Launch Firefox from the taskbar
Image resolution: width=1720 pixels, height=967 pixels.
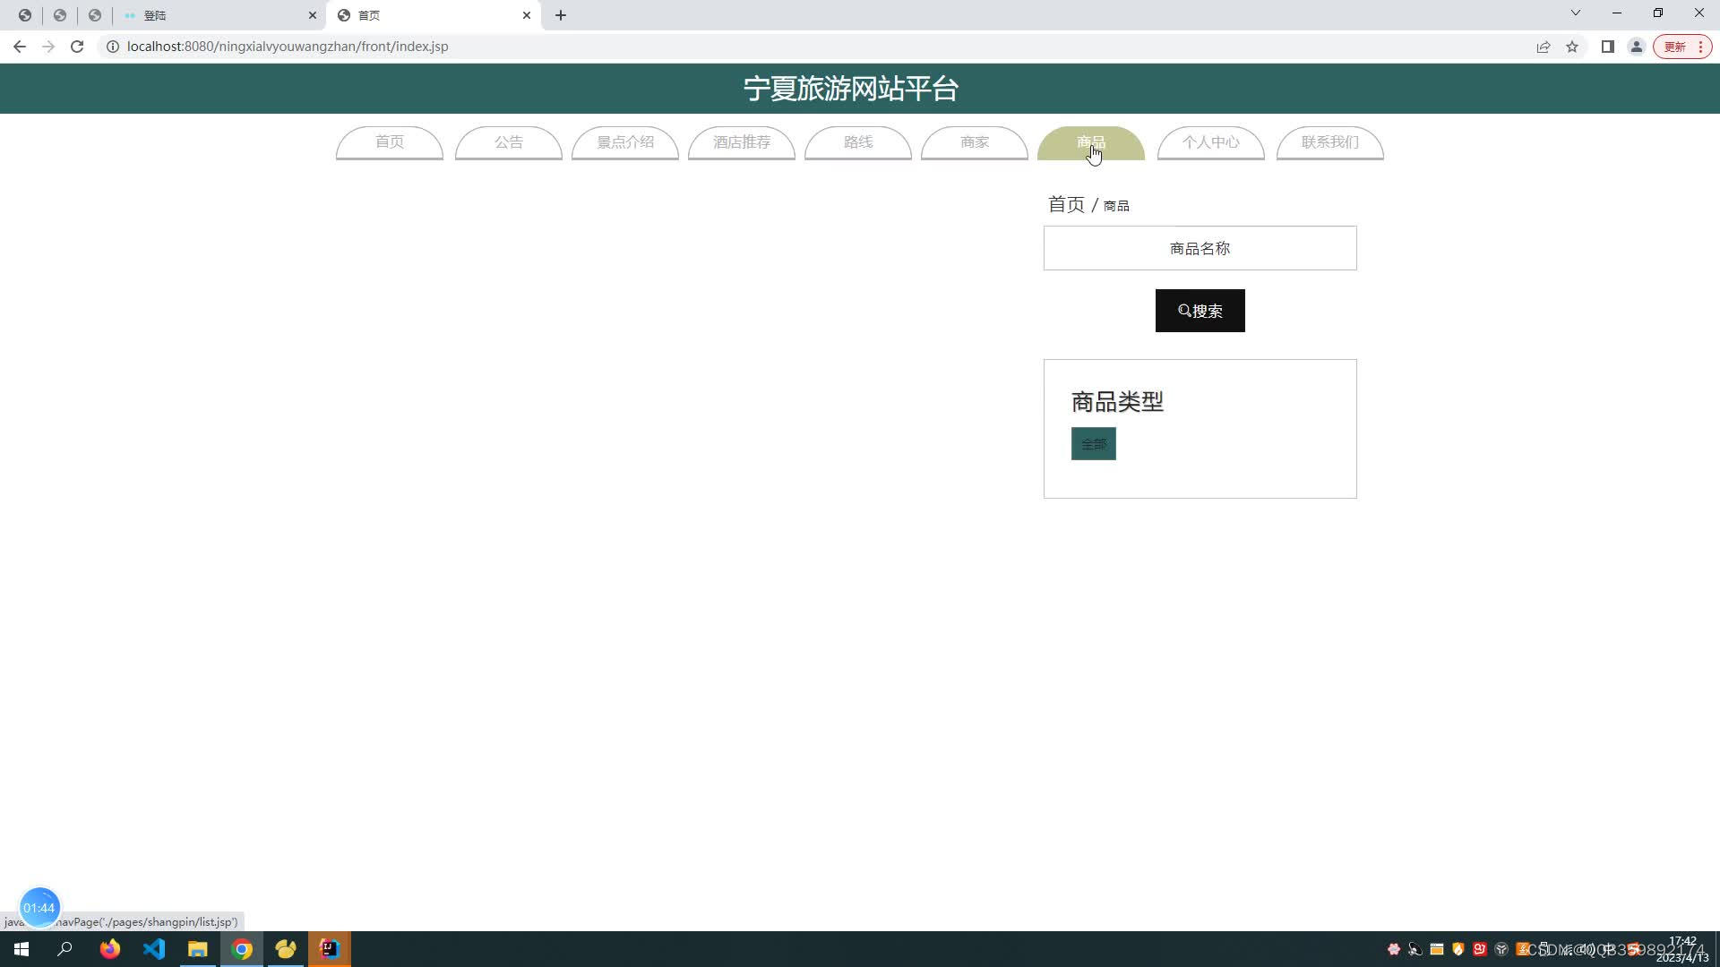point(109,949)
